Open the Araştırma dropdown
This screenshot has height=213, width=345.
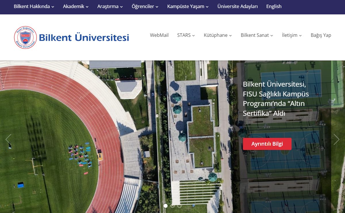pyautogui.click(x=110, y=6)
